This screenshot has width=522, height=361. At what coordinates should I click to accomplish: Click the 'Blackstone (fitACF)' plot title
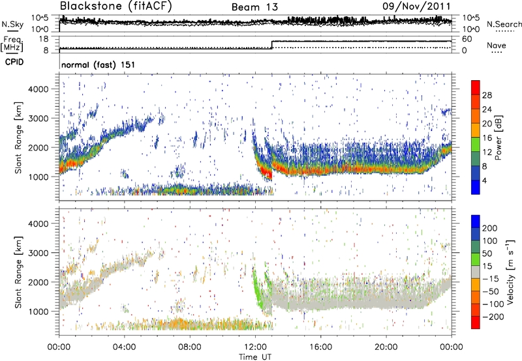click(x=115, y=6)
